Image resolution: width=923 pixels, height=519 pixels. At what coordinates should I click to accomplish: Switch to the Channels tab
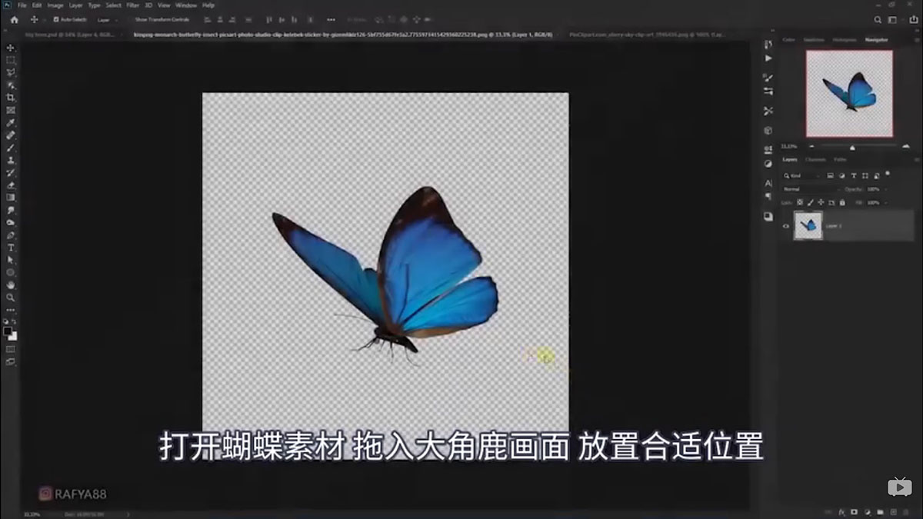816,160
